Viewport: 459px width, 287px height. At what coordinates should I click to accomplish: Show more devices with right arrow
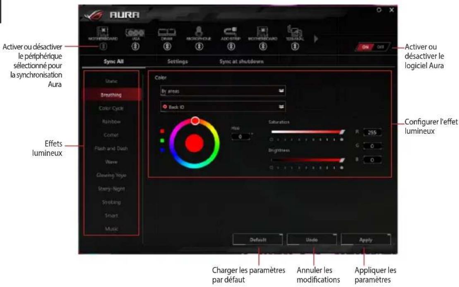click(316, 38)
